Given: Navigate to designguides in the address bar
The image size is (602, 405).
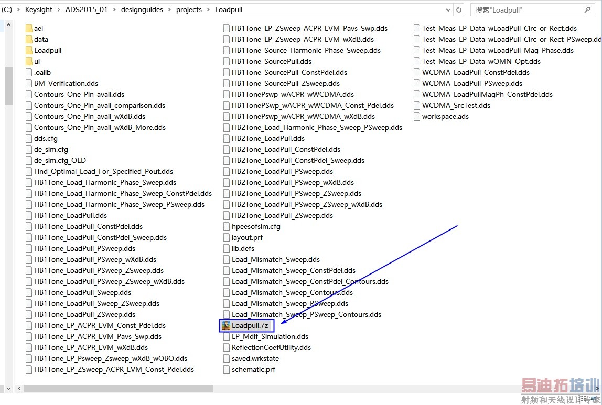Looking at the screenshot, I should coord(142,9).
